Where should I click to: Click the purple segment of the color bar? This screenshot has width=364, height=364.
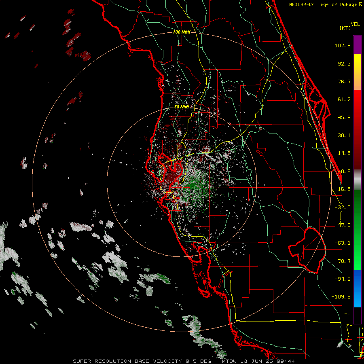click(x=357, y=45)
